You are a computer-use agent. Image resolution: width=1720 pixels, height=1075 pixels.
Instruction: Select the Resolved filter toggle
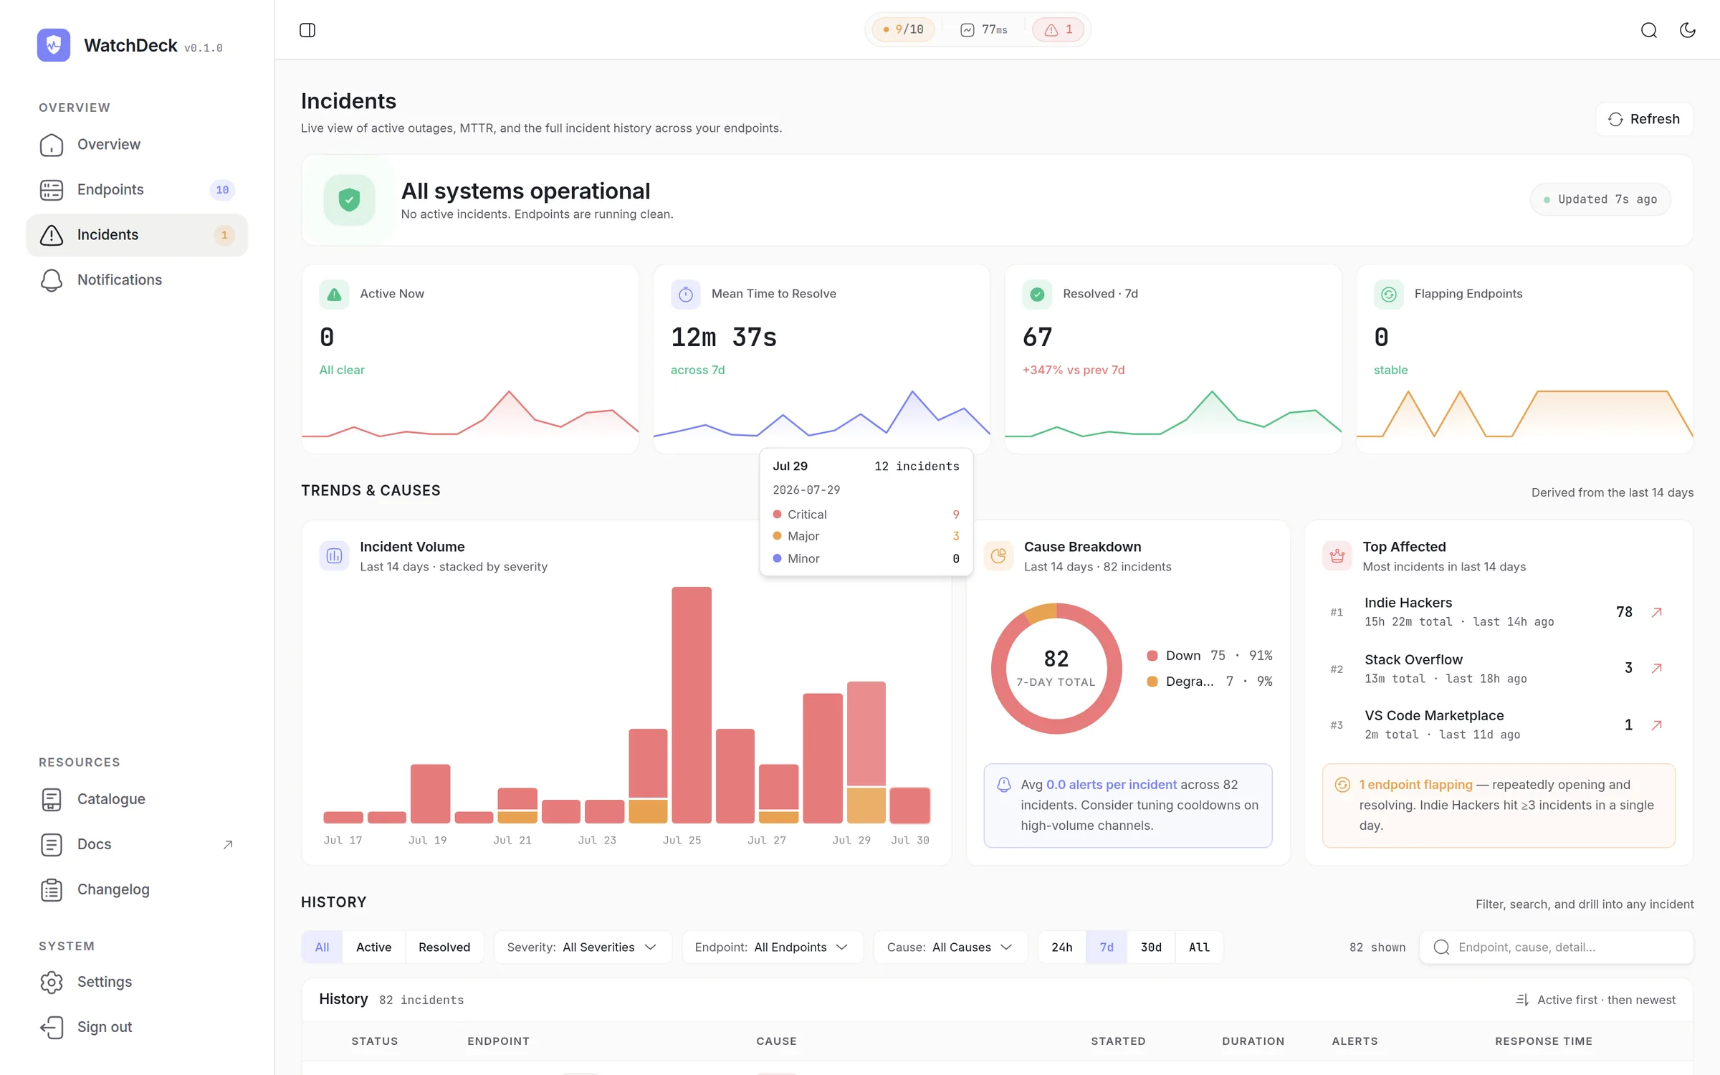click(x=444, y=947)
